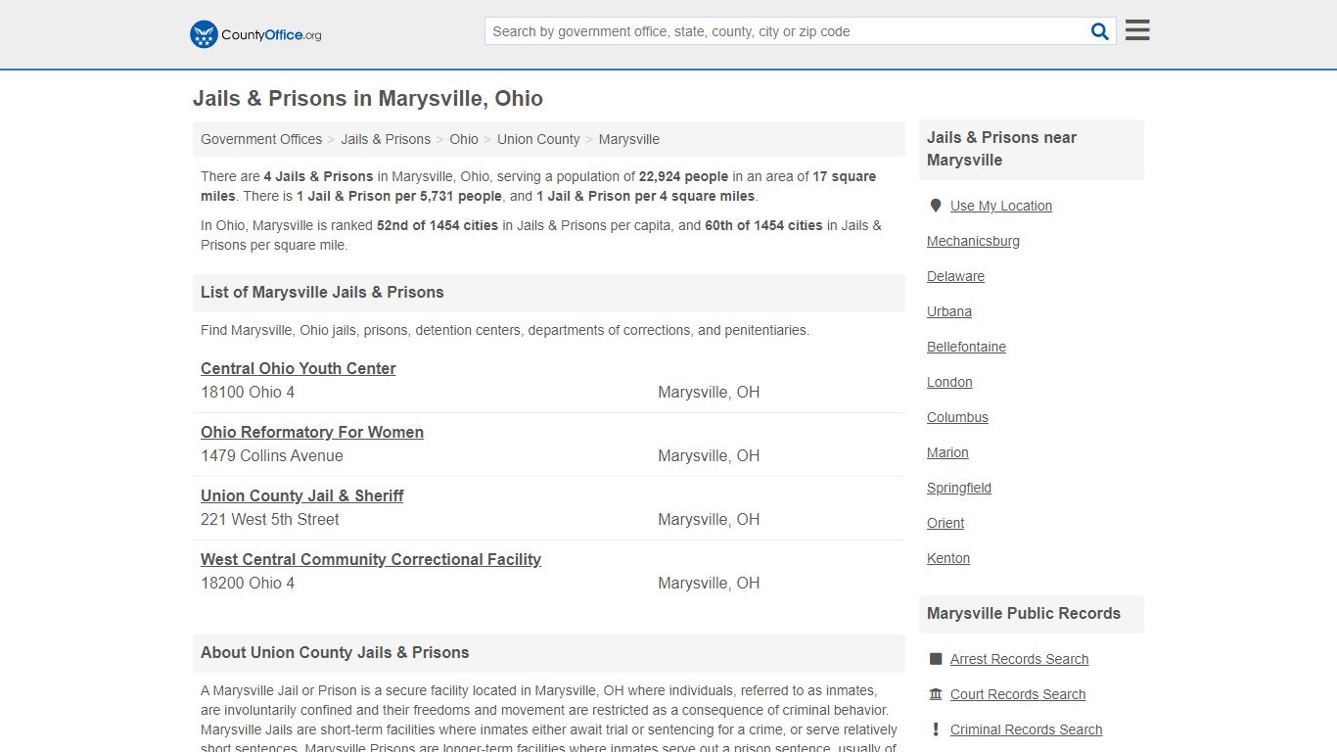Click the Criminal Records exclamation icon
1337x752 pixels.
[935, 729]
